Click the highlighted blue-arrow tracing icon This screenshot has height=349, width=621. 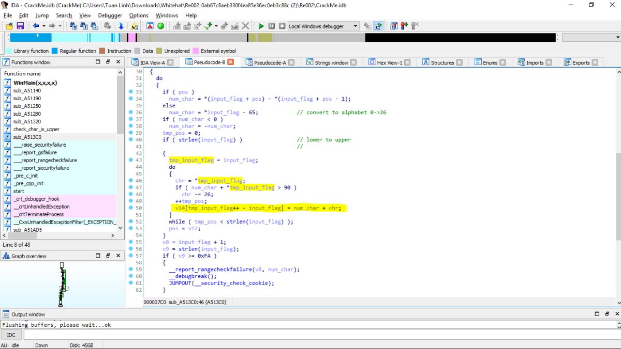click(378, 26)
